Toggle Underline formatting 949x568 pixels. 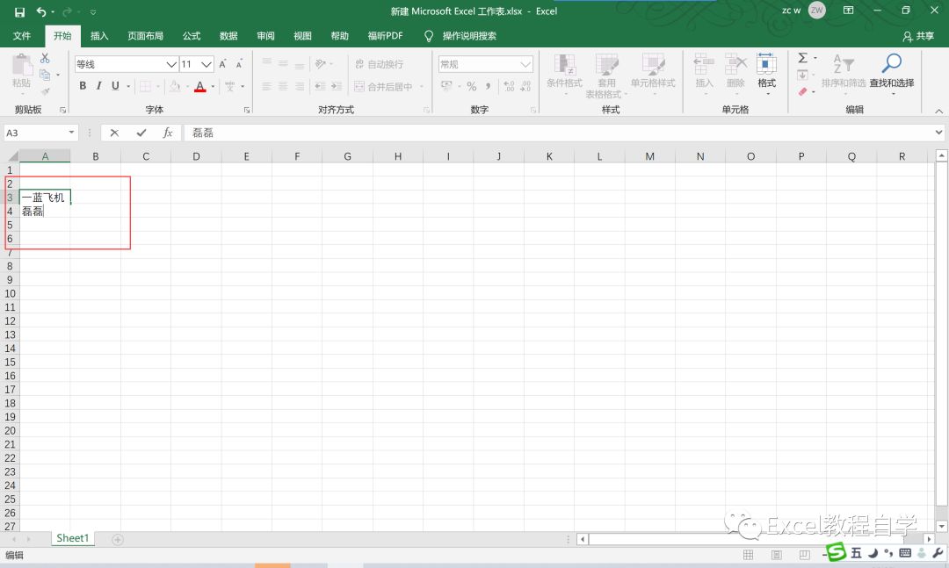click(x=115, y=86)
